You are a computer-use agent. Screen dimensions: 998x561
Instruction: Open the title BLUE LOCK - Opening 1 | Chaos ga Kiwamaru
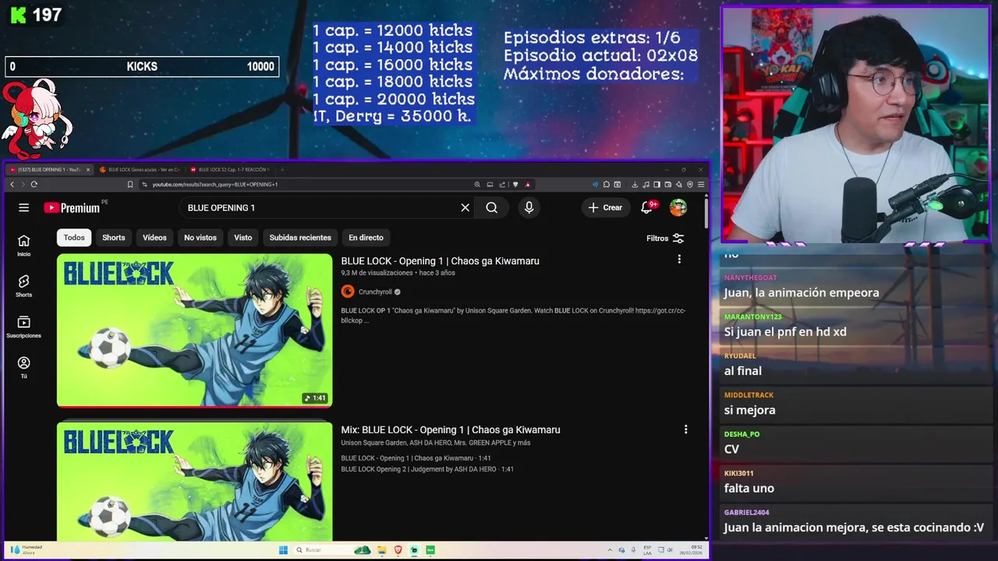tap(440, 261)
